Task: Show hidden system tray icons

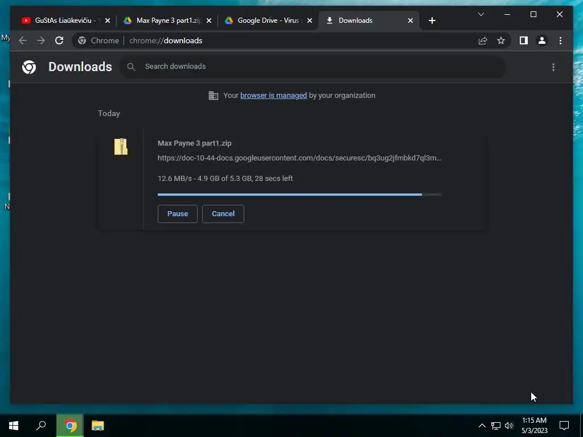Action: pos(482,426)
